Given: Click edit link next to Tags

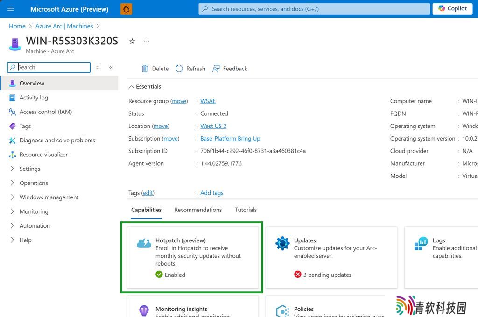Looking at the screenshot, I should coord(148,193).
